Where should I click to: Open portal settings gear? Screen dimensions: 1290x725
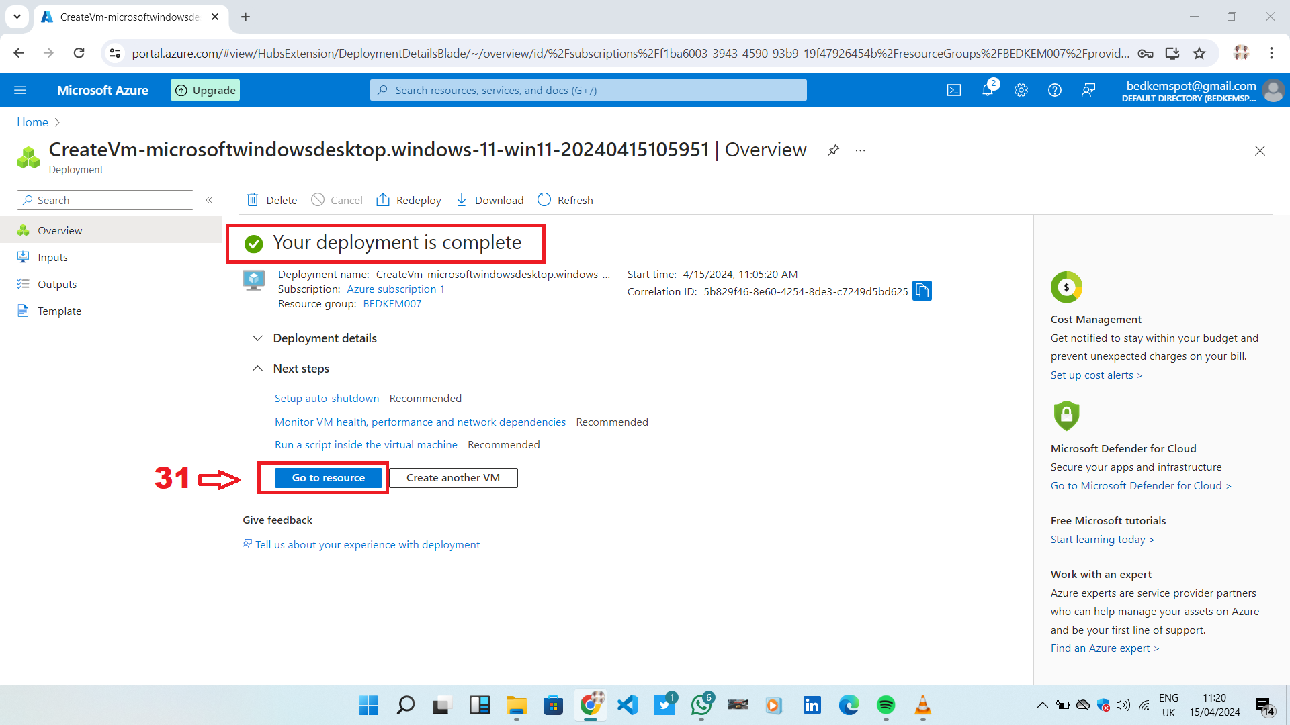1021,90
